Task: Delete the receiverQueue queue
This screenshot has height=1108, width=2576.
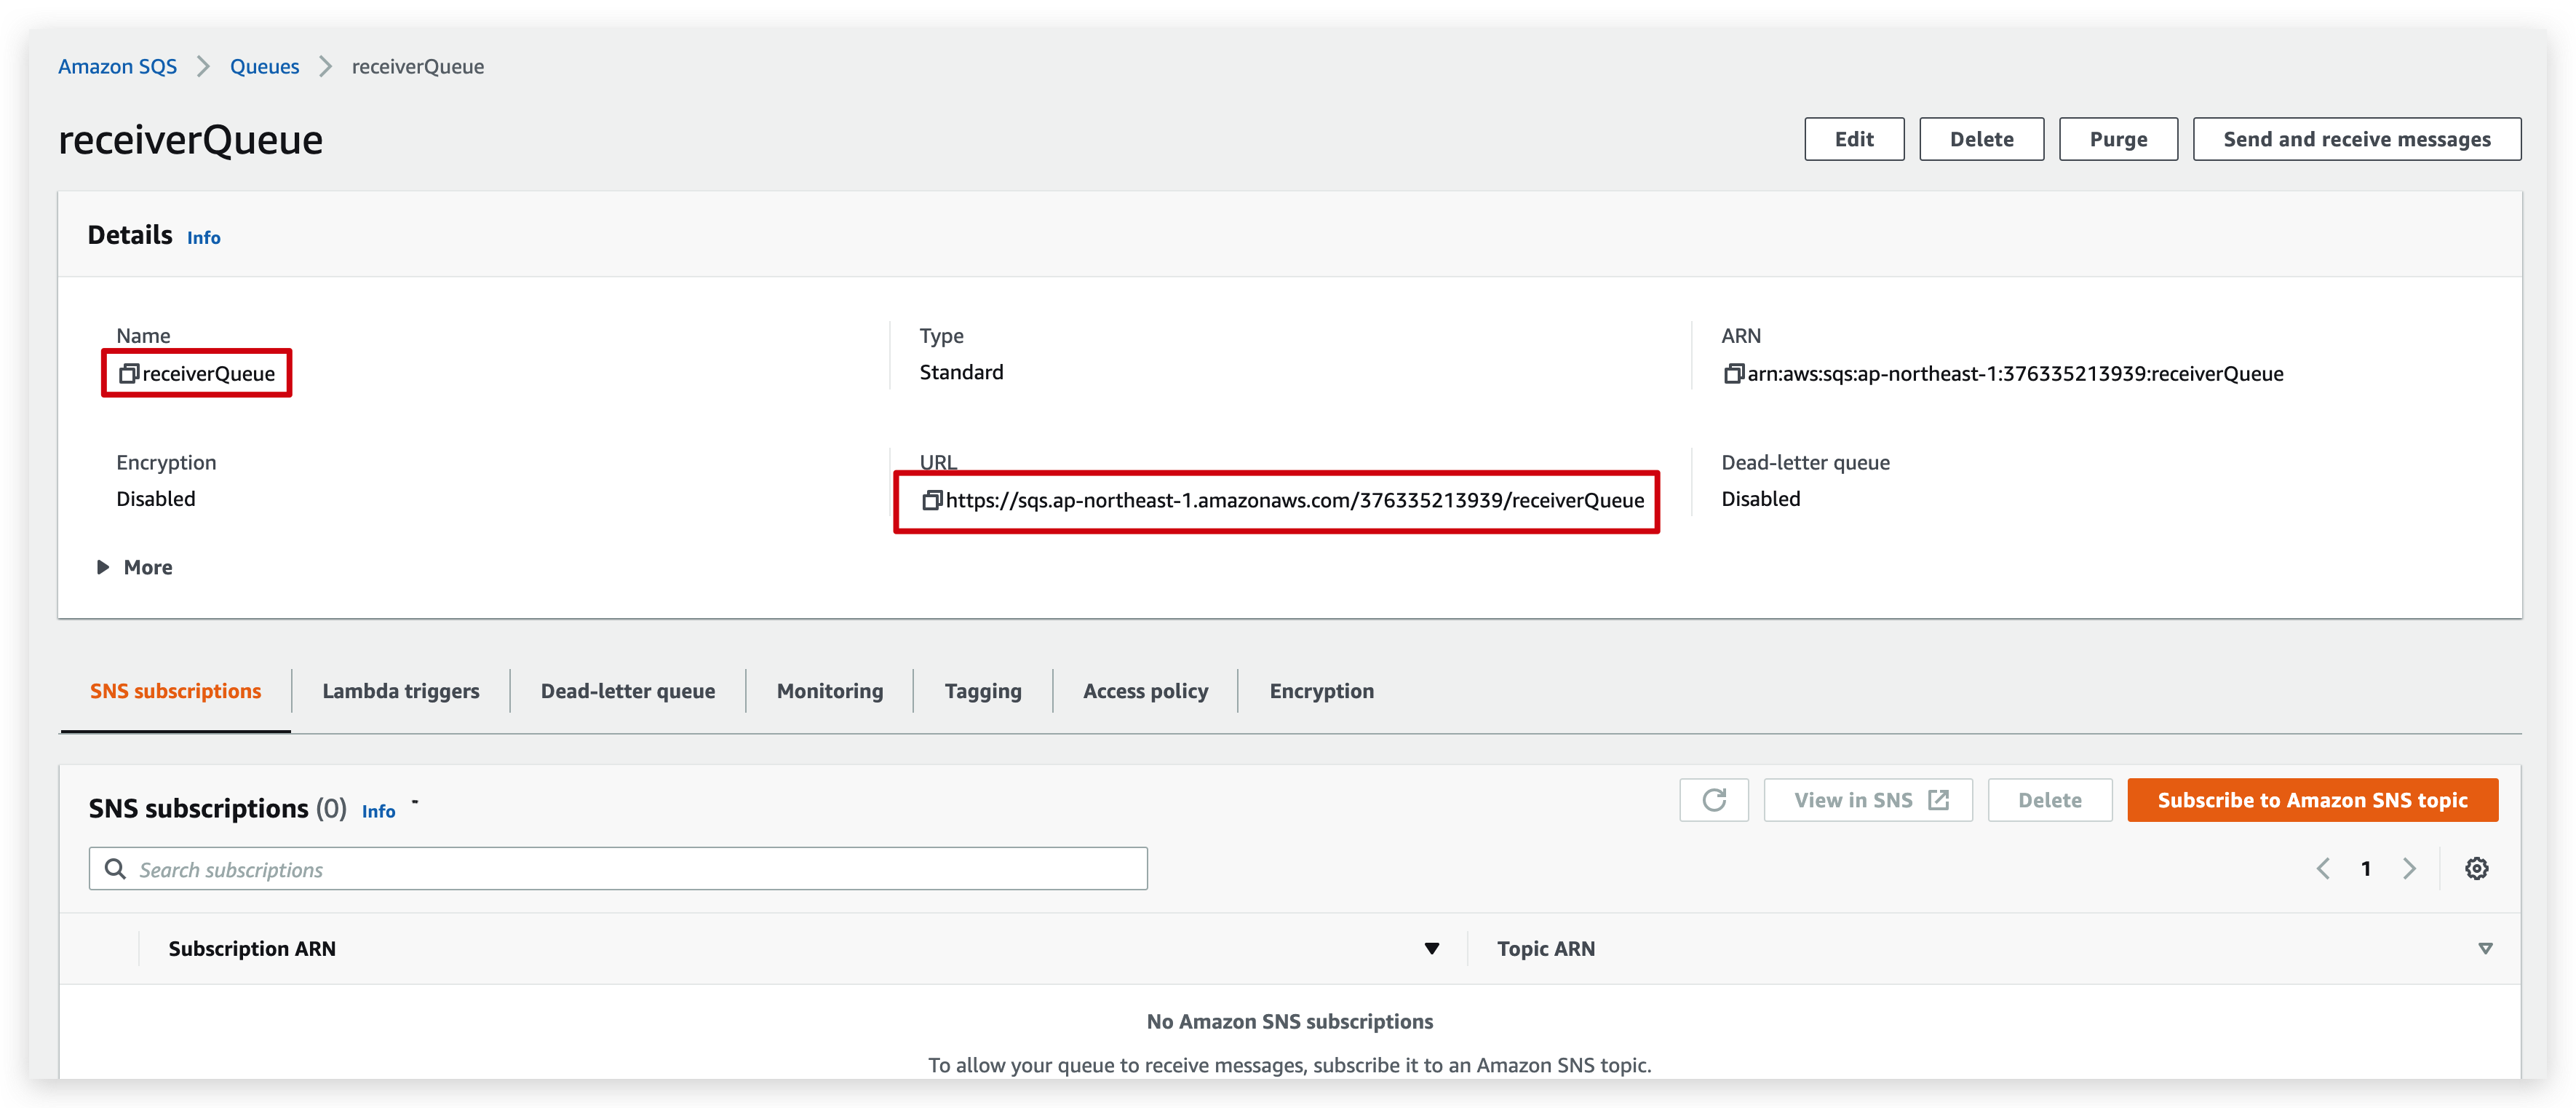Action: pos(1981,139)
